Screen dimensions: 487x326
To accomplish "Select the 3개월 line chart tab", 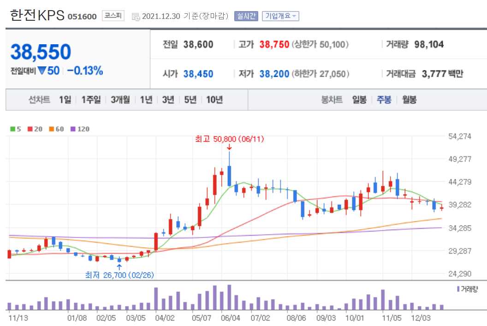I will [120, 100].
